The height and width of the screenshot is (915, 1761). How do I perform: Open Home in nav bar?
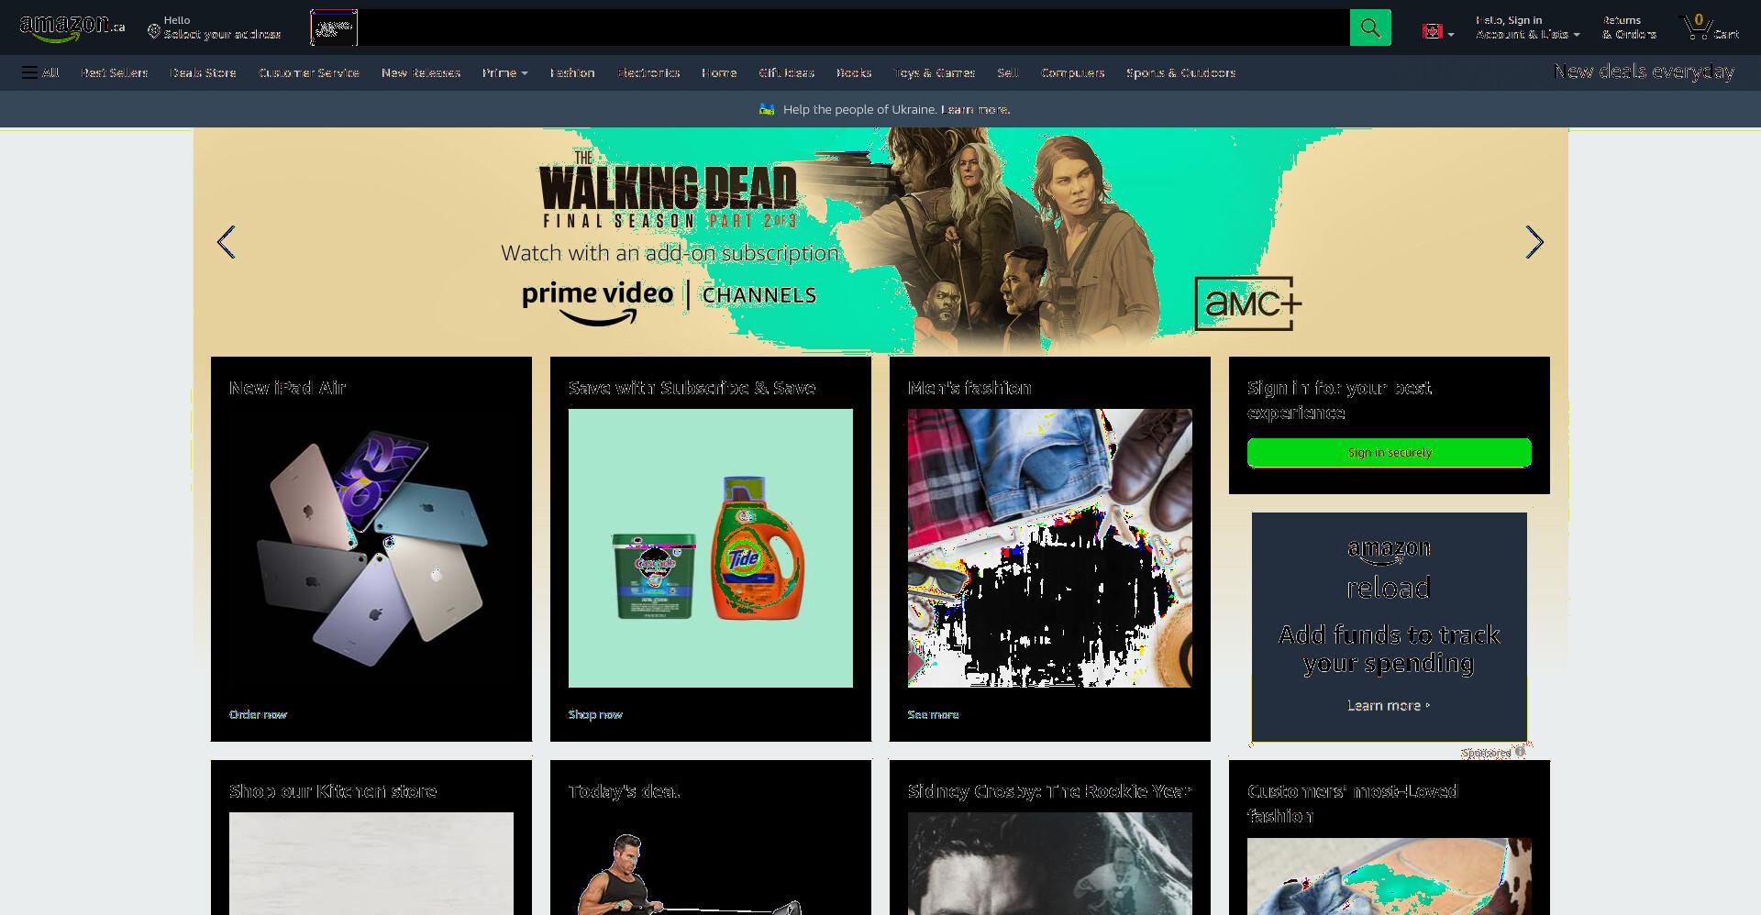tap(719, 72)
